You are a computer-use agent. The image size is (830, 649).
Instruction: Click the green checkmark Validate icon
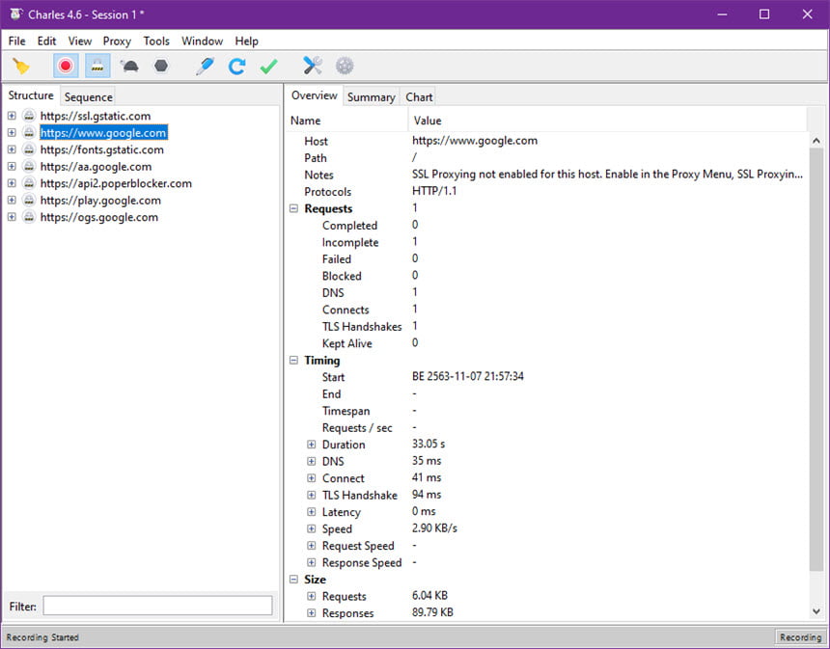point(269,67)
